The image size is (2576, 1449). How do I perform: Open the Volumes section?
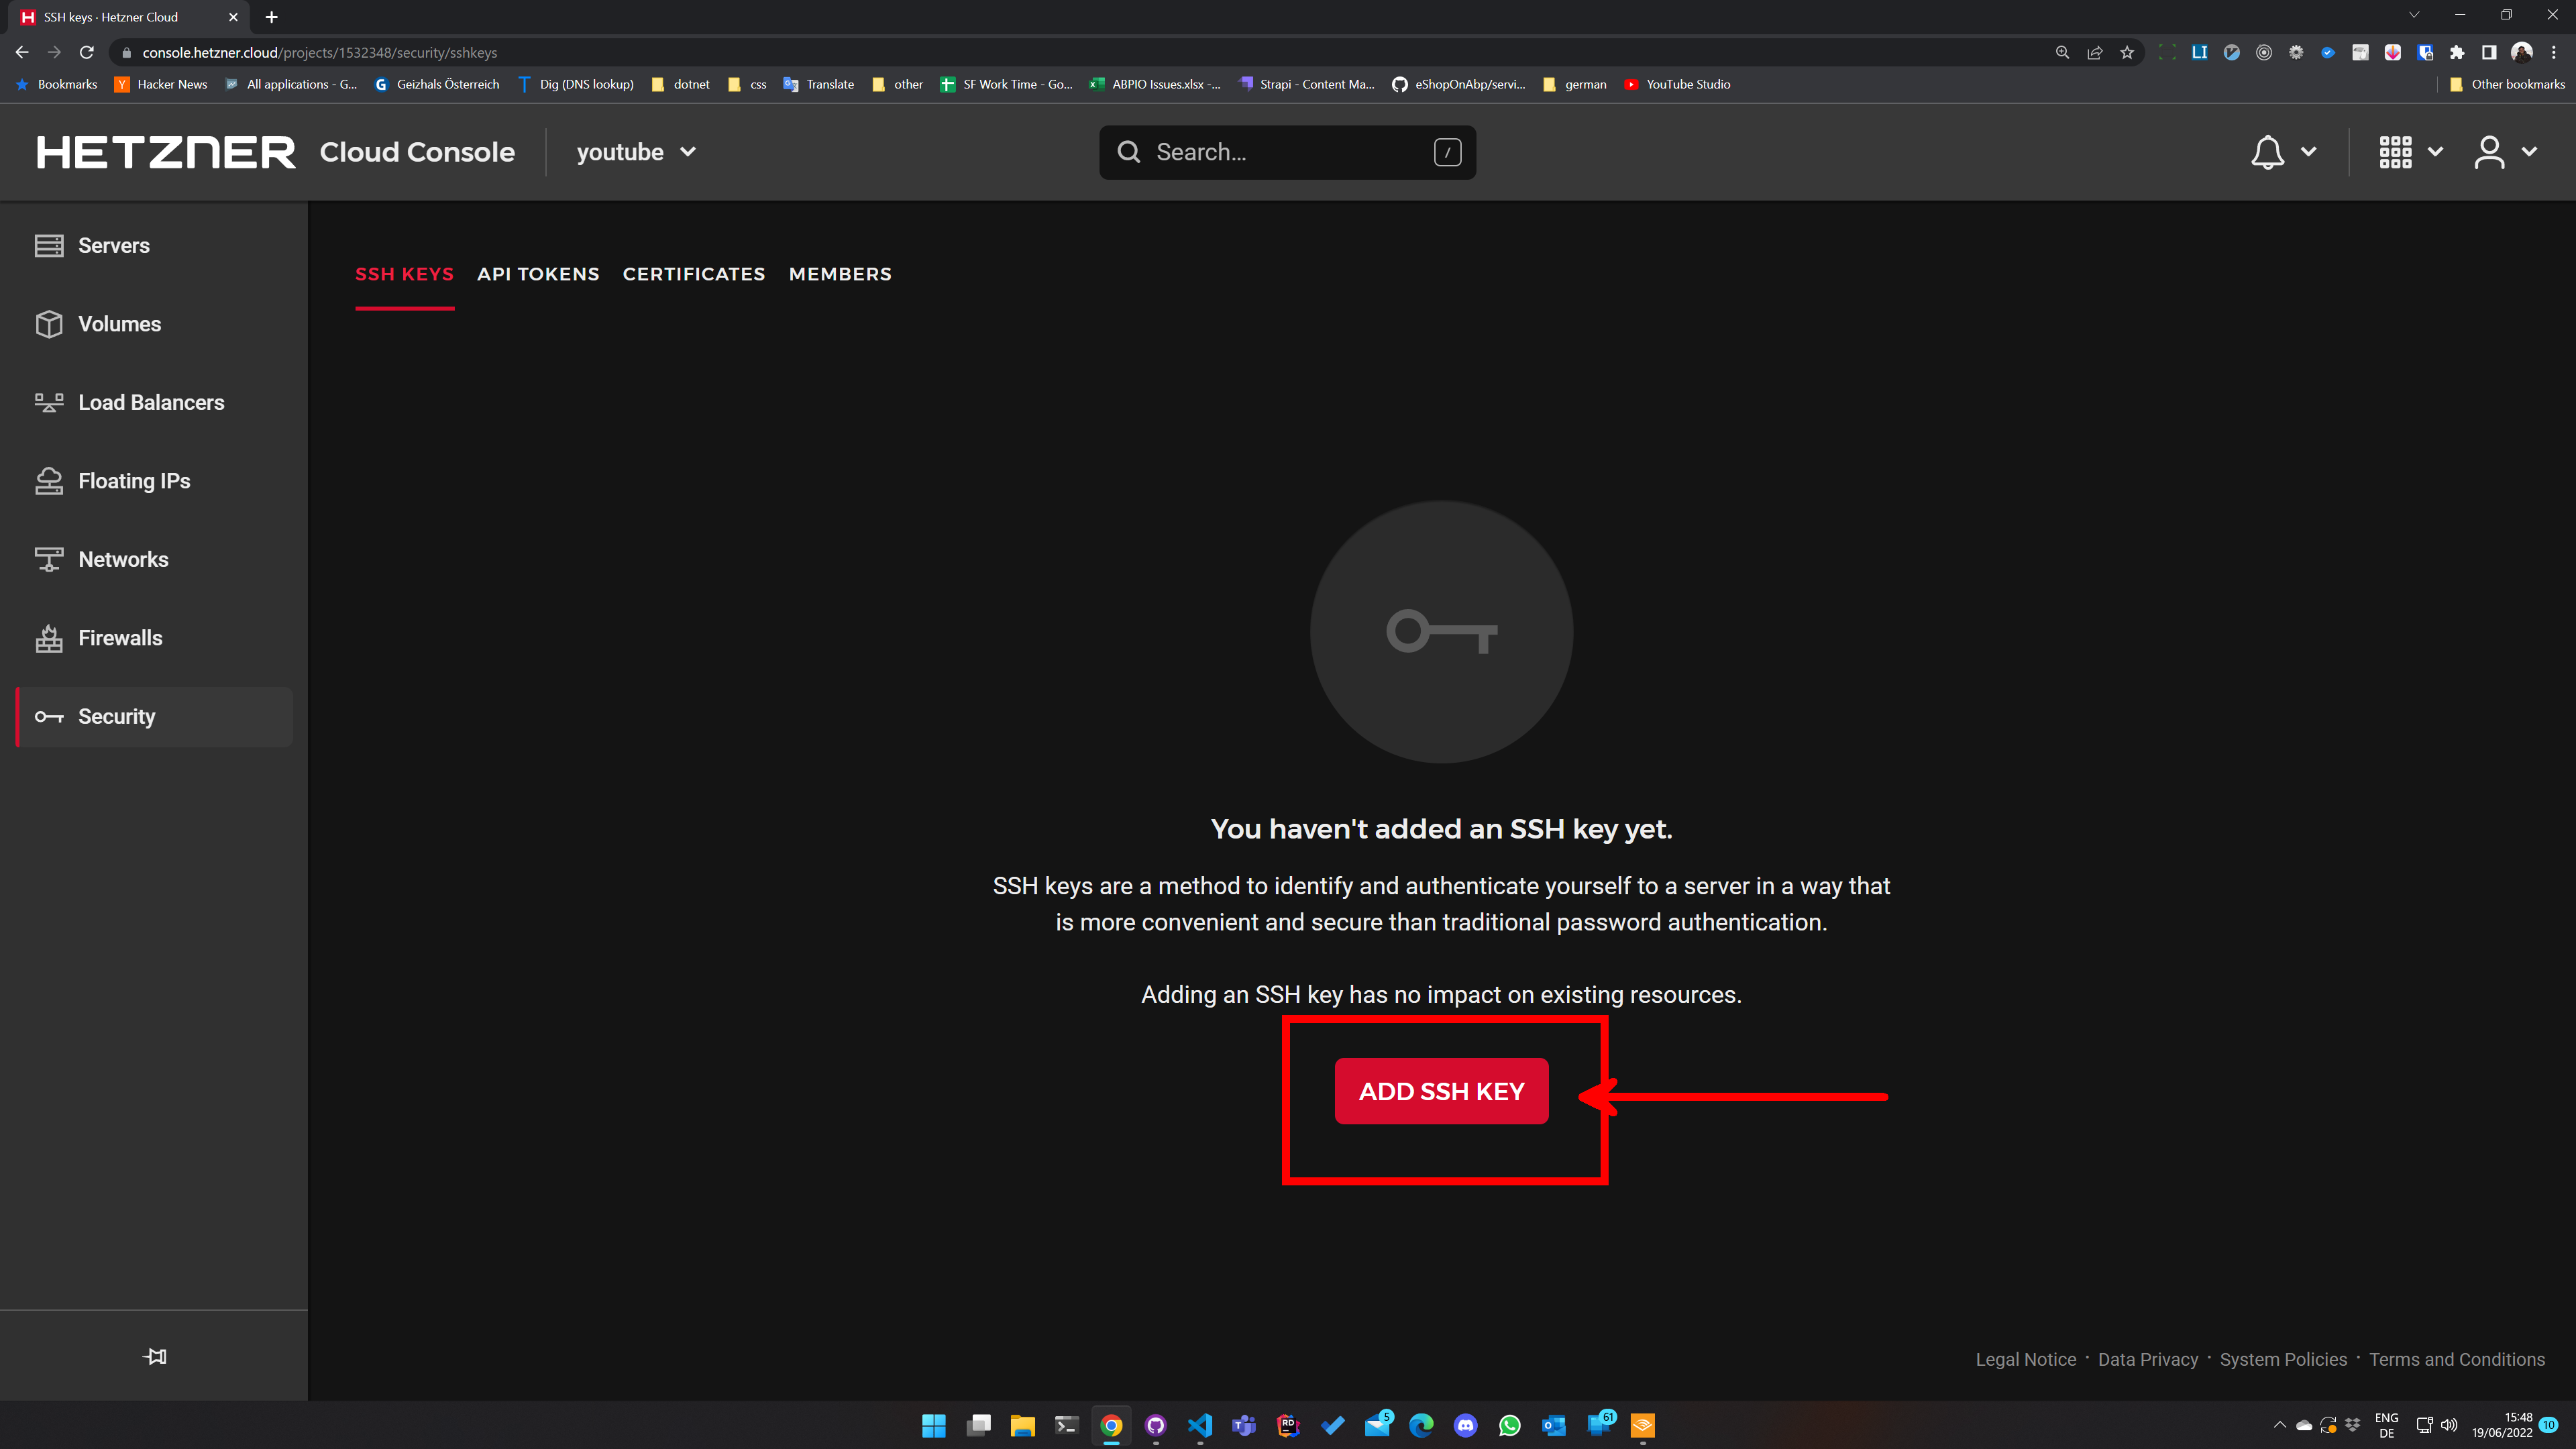pyautogui.click(x=119, y=324)
